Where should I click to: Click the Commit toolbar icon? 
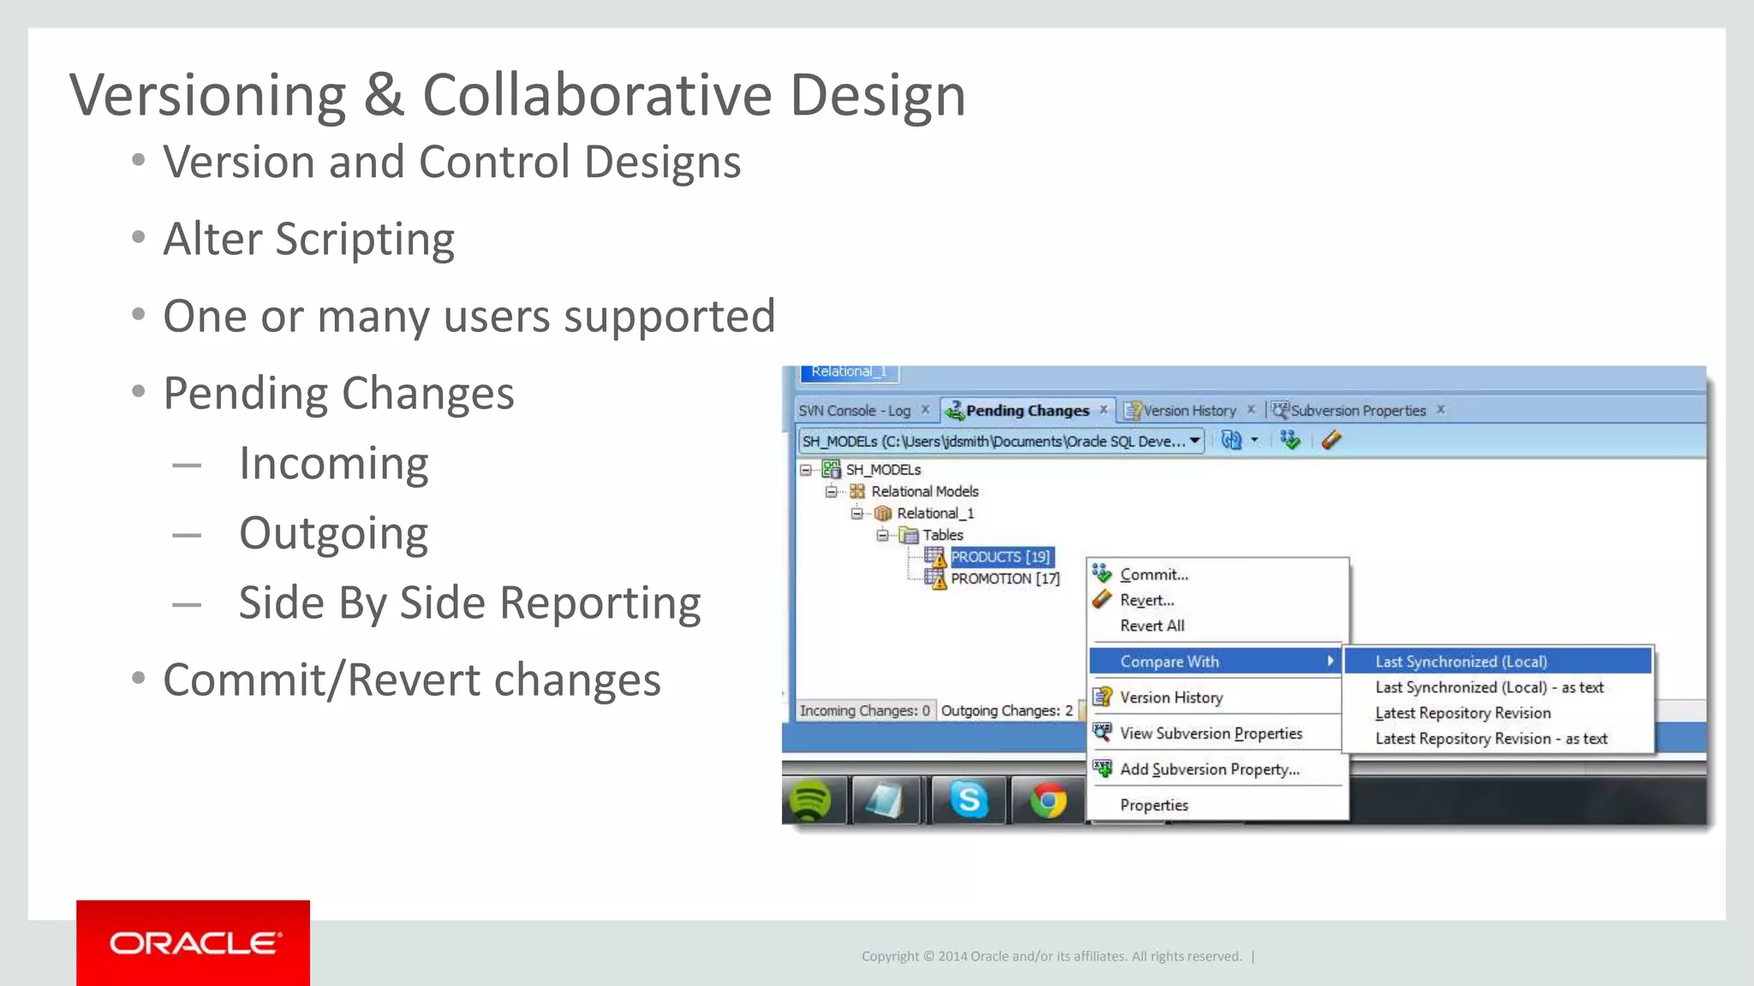[x=1290, y=440]
